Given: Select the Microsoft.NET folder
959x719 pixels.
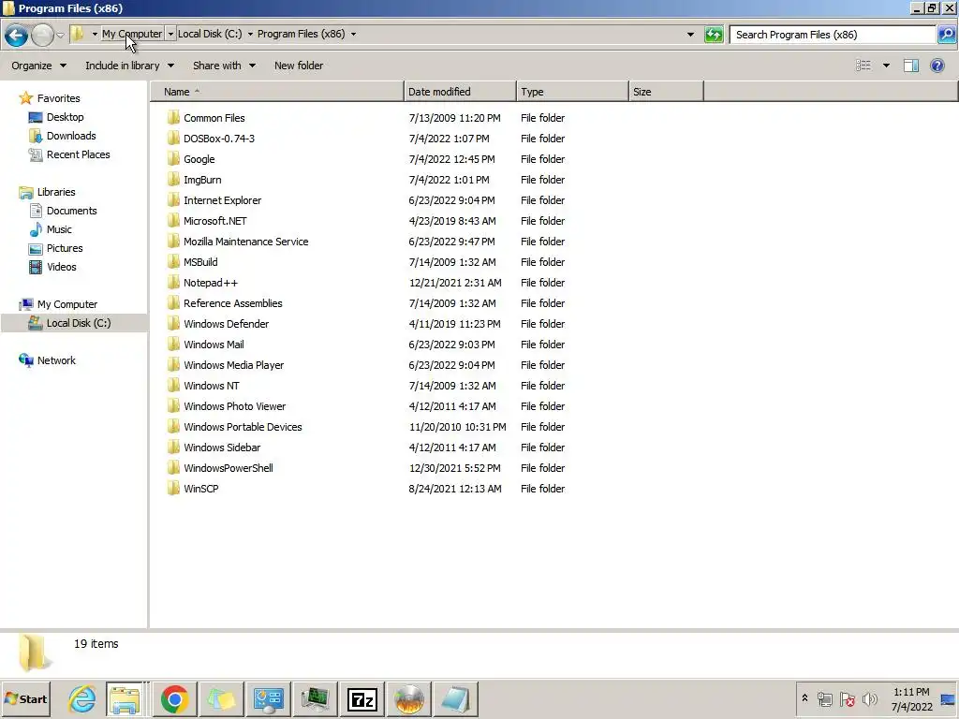Looking at the screenshot, I should pyautogui.click(x=214, y=221).
